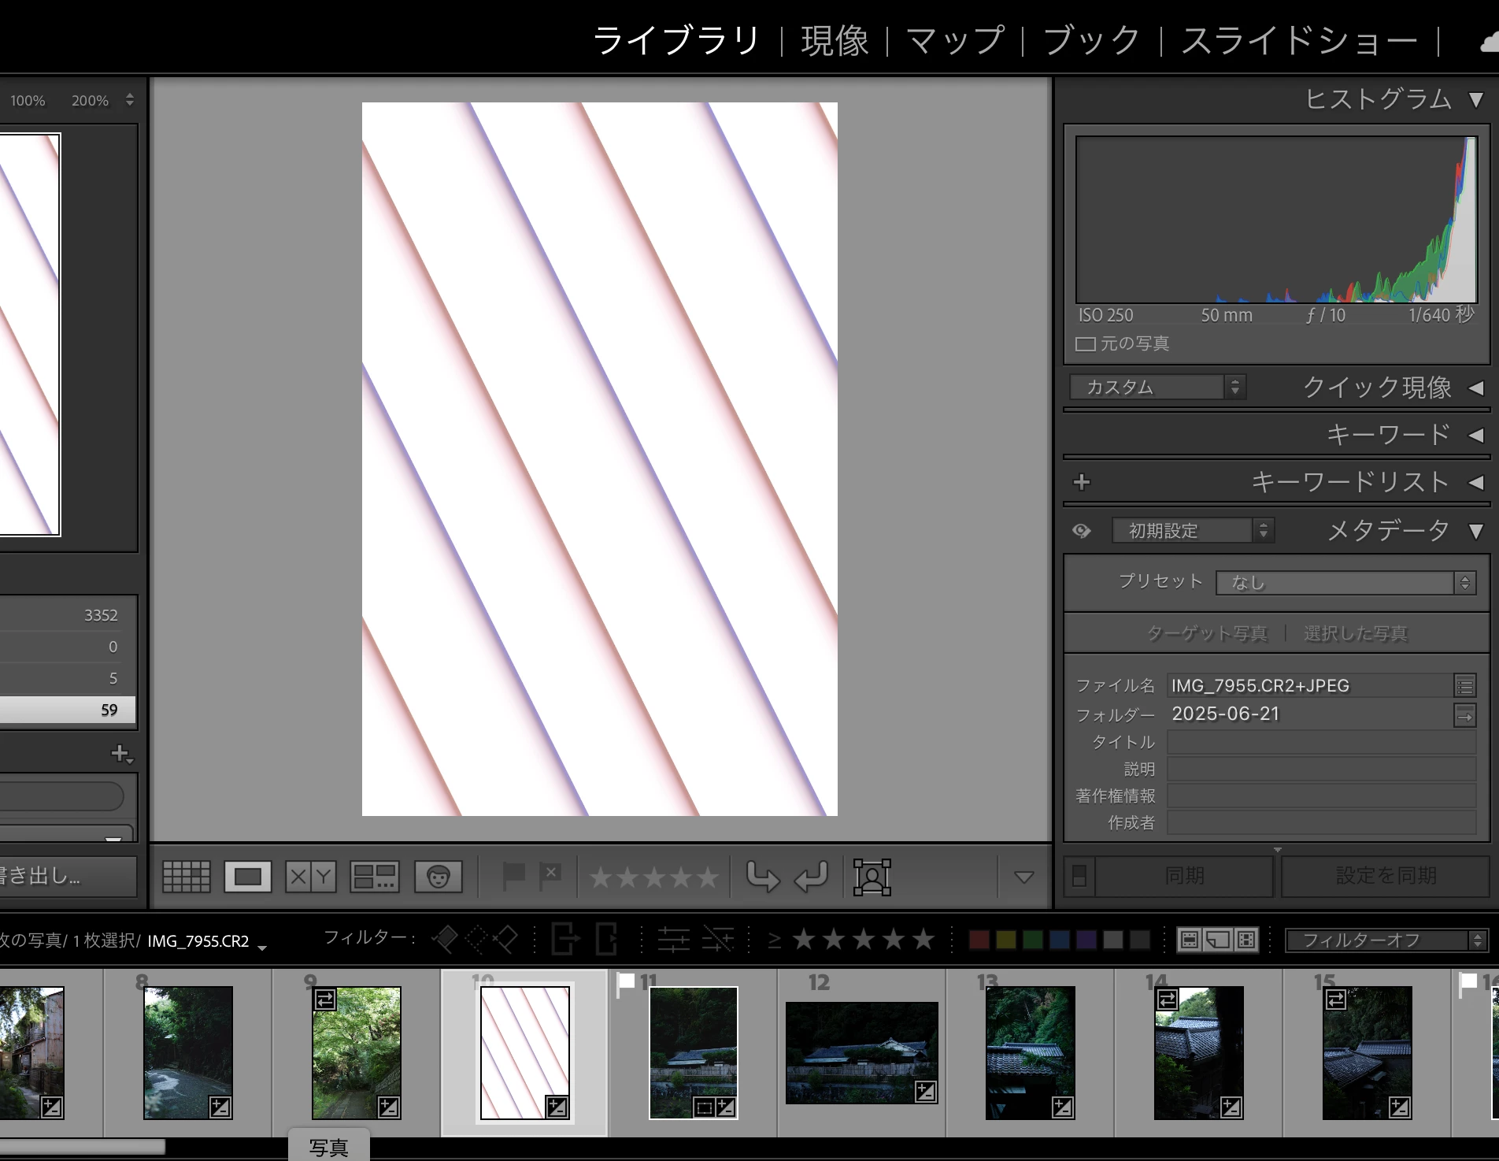Filter by master photos kind
Screen dimensions: 1499x1161
[1190, 940]
